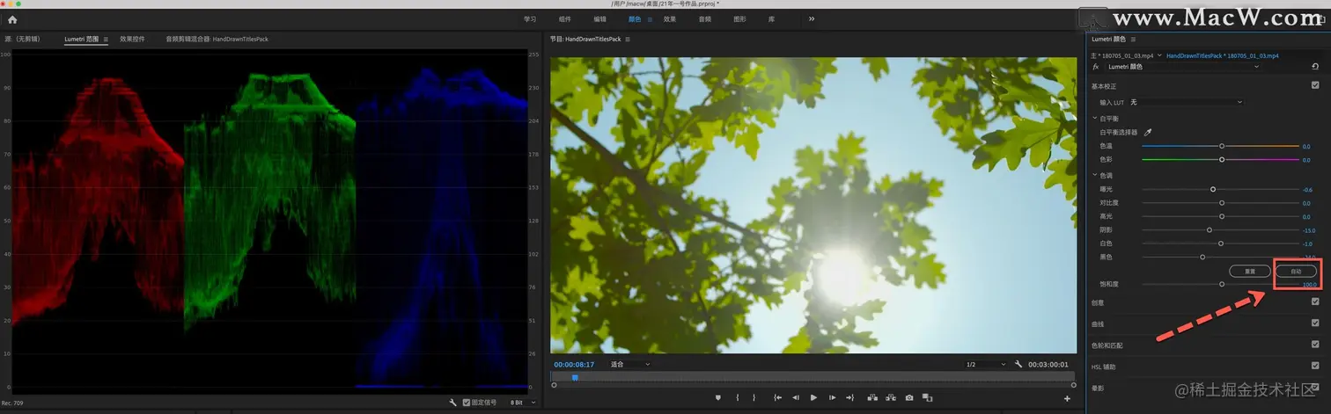Viewport: 1331px width, 414px height.
Task: Switch to the 音频 workspace
Action: click(705, 18)
